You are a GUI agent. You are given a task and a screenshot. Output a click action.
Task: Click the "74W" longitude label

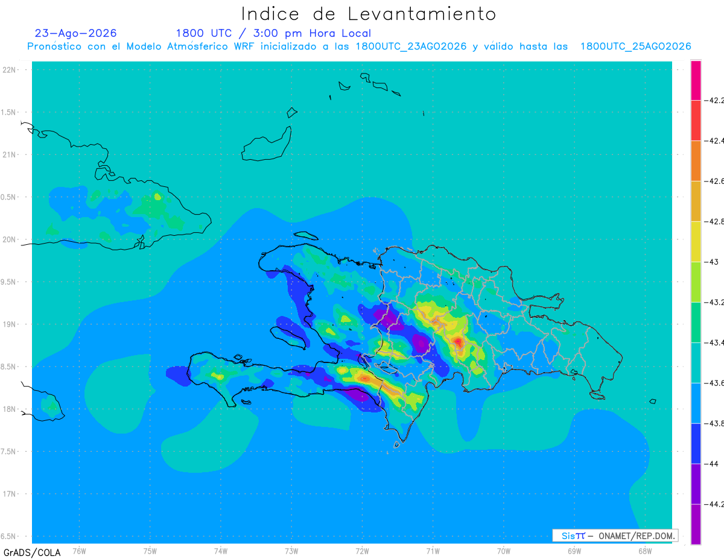click(221, 551)
